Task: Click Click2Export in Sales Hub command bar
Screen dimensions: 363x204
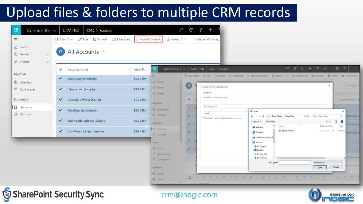Action: (300, 76)
